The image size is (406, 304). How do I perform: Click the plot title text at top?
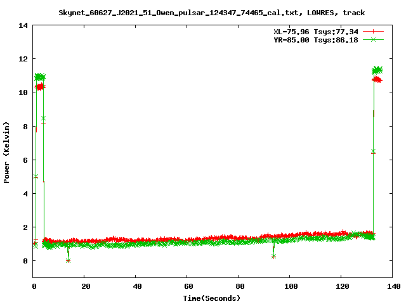click(x=211, y=12)
